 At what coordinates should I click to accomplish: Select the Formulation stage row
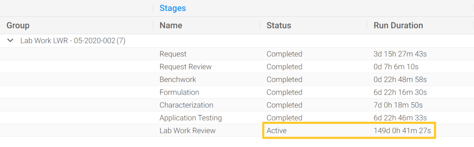coord(237,92)
